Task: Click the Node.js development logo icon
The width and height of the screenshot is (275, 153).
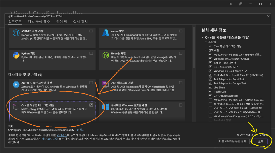Action: pos(106,55)
